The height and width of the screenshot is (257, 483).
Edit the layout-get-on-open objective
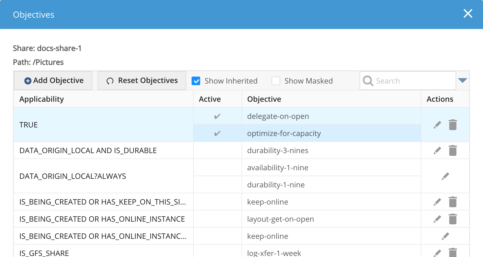click(437, 219)
